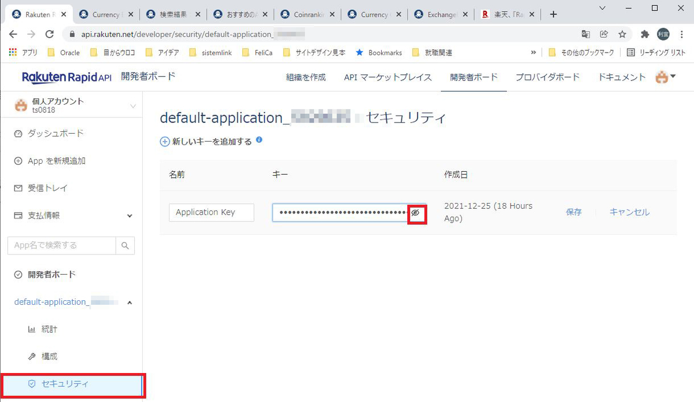
Task: Click the masked Application Key input field
Action: [341, 213]
